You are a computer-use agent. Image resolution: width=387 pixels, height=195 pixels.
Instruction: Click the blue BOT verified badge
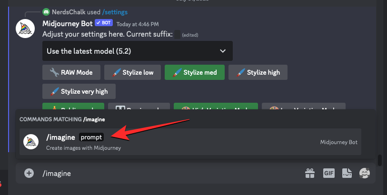(x=104, y=23)
